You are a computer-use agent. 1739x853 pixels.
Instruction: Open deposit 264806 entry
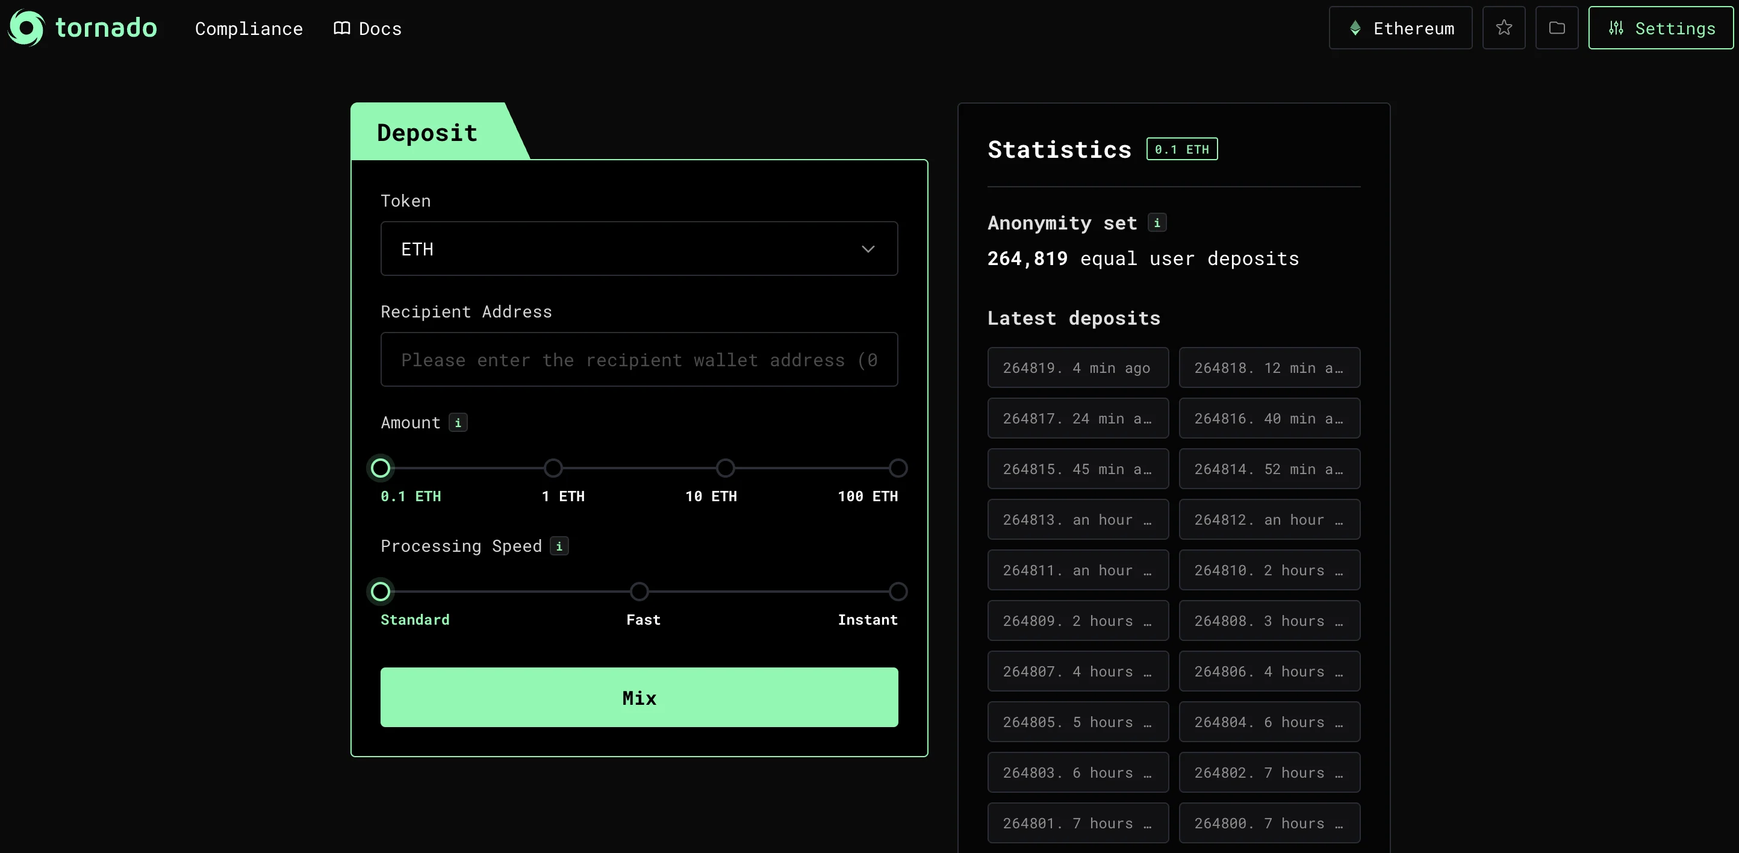1269,671
